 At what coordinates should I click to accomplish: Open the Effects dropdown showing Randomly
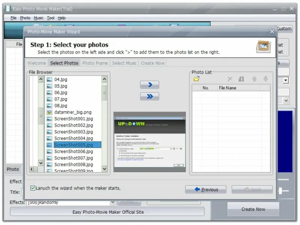113,202
